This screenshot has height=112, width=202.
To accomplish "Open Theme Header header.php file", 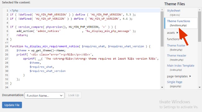I will point(177,57).
